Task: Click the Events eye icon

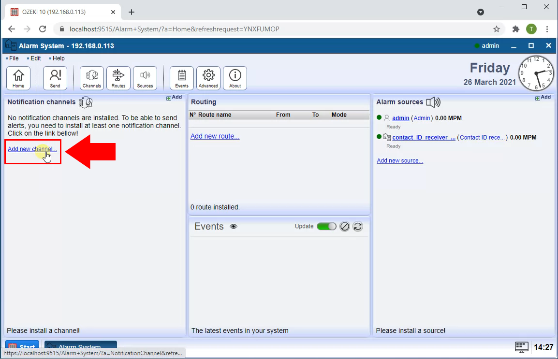Action: [x=234, y=227]
